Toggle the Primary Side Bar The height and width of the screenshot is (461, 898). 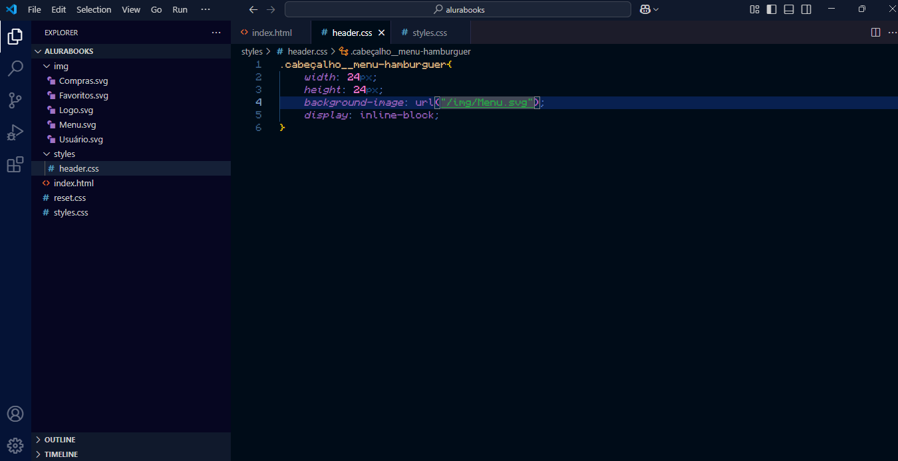click(x=772, y=9)
